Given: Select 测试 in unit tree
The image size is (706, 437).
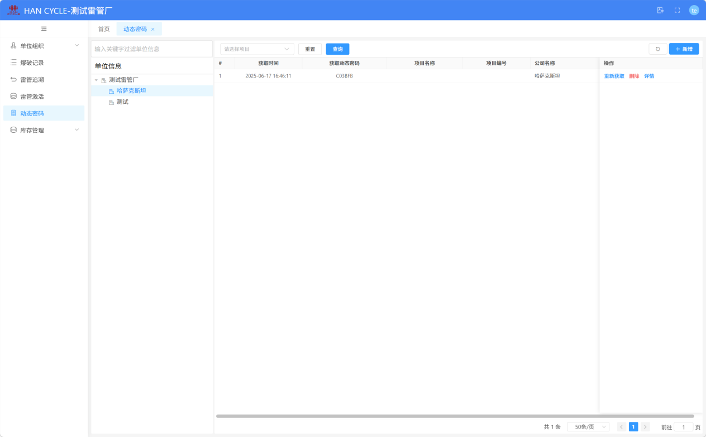Looking at the screenshot, I should (x=122, y=102).
